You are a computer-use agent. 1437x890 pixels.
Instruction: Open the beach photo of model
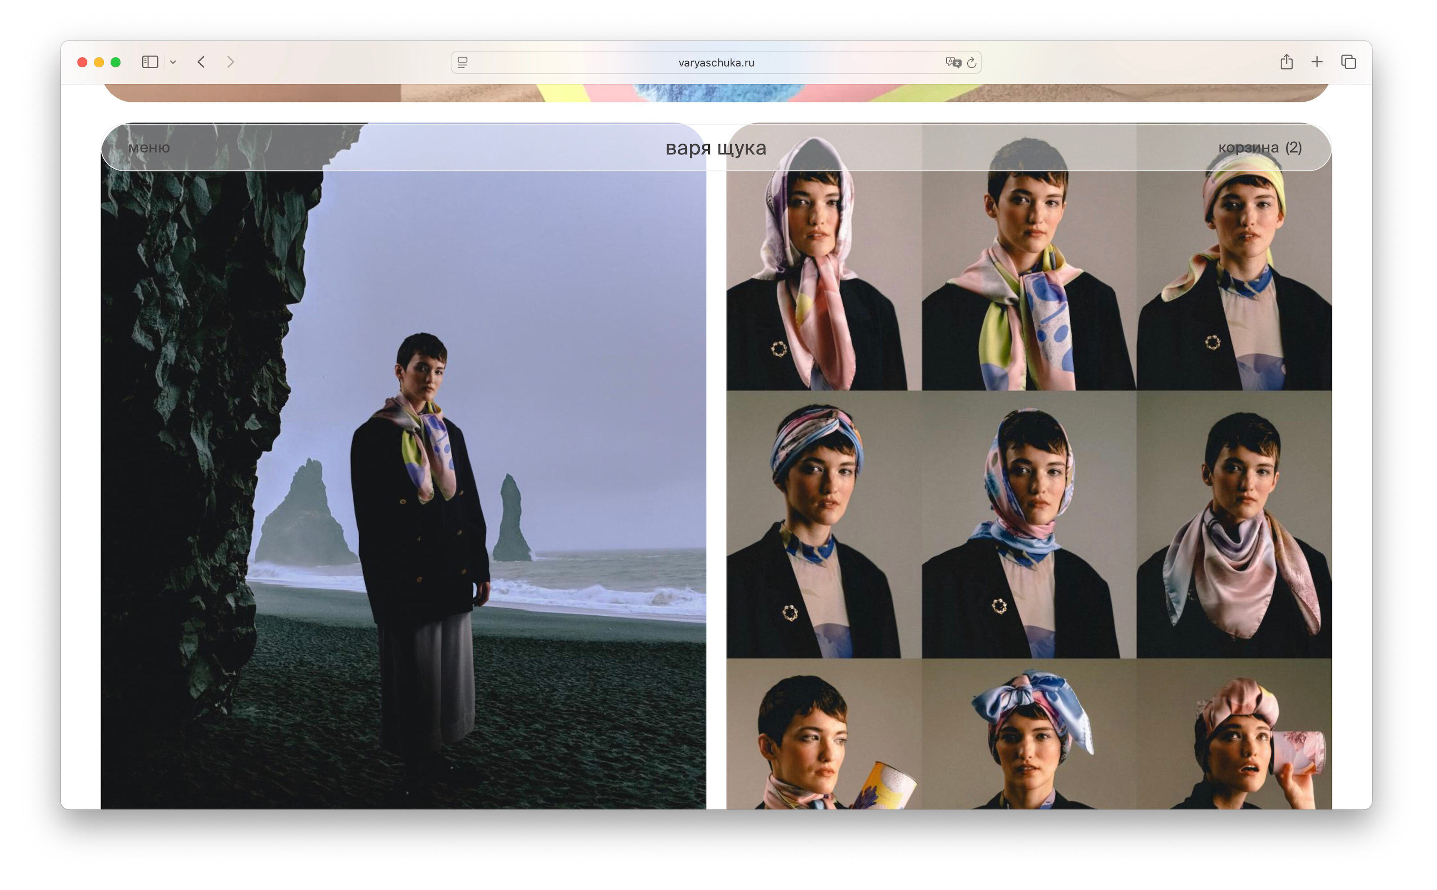click(403, 489)
